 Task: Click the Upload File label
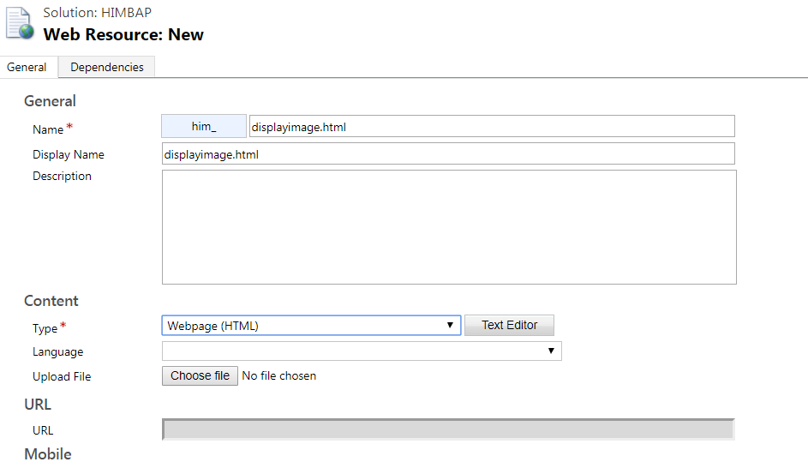pos(62,377)
